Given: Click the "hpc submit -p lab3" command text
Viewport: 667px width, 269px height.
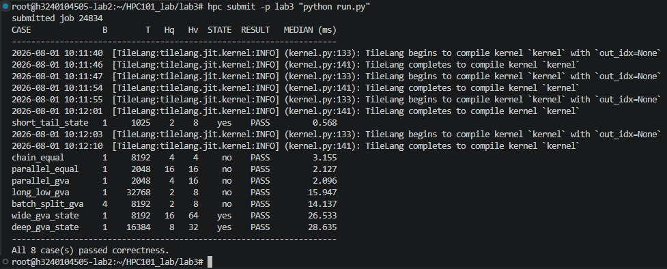Looking at the screenshot, I should click(x=251, y=7).
